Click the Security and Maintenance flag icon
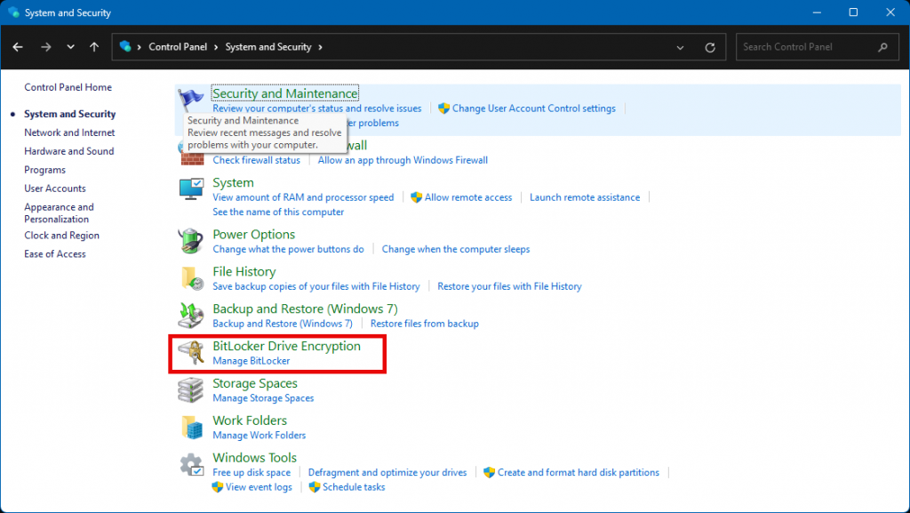The height and width of the screenshot is (513, 910). (x=192, y=100)
